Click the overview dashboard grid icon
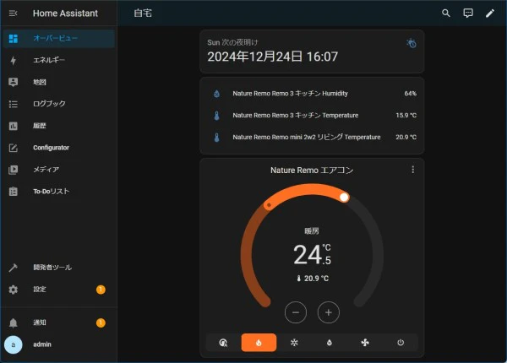The image size is (507, 363). (x=14, y=39)
